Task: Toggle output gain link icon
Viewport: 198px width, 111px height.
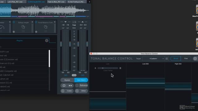Action: tap(83, 75)
